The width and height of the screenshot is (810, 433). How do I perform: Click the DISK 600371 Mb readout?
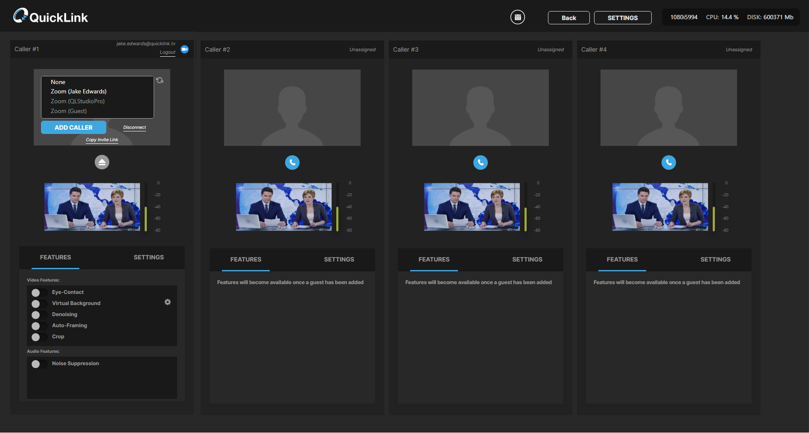[x=770, y=17]
